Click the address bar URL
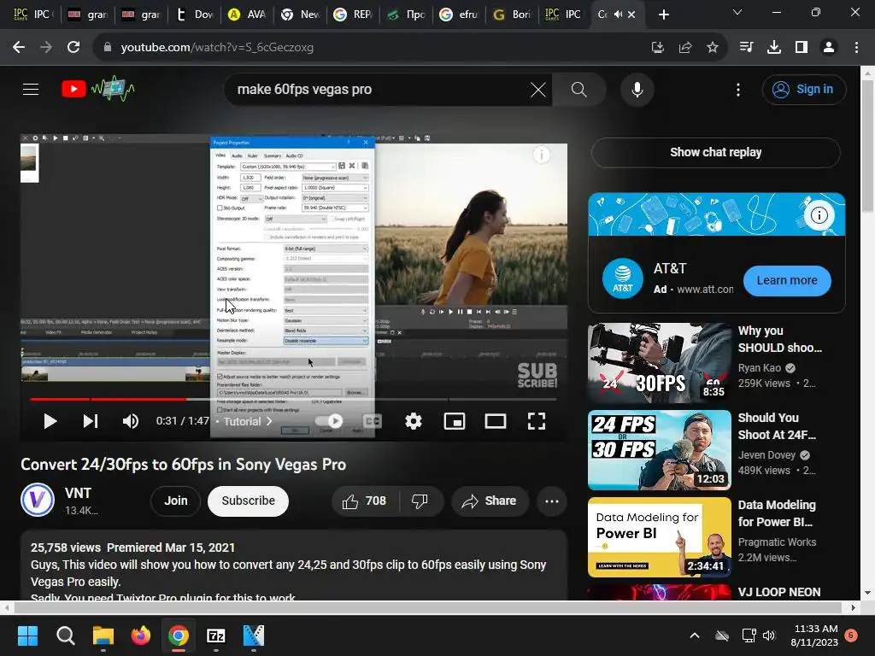 coord(217,48)
